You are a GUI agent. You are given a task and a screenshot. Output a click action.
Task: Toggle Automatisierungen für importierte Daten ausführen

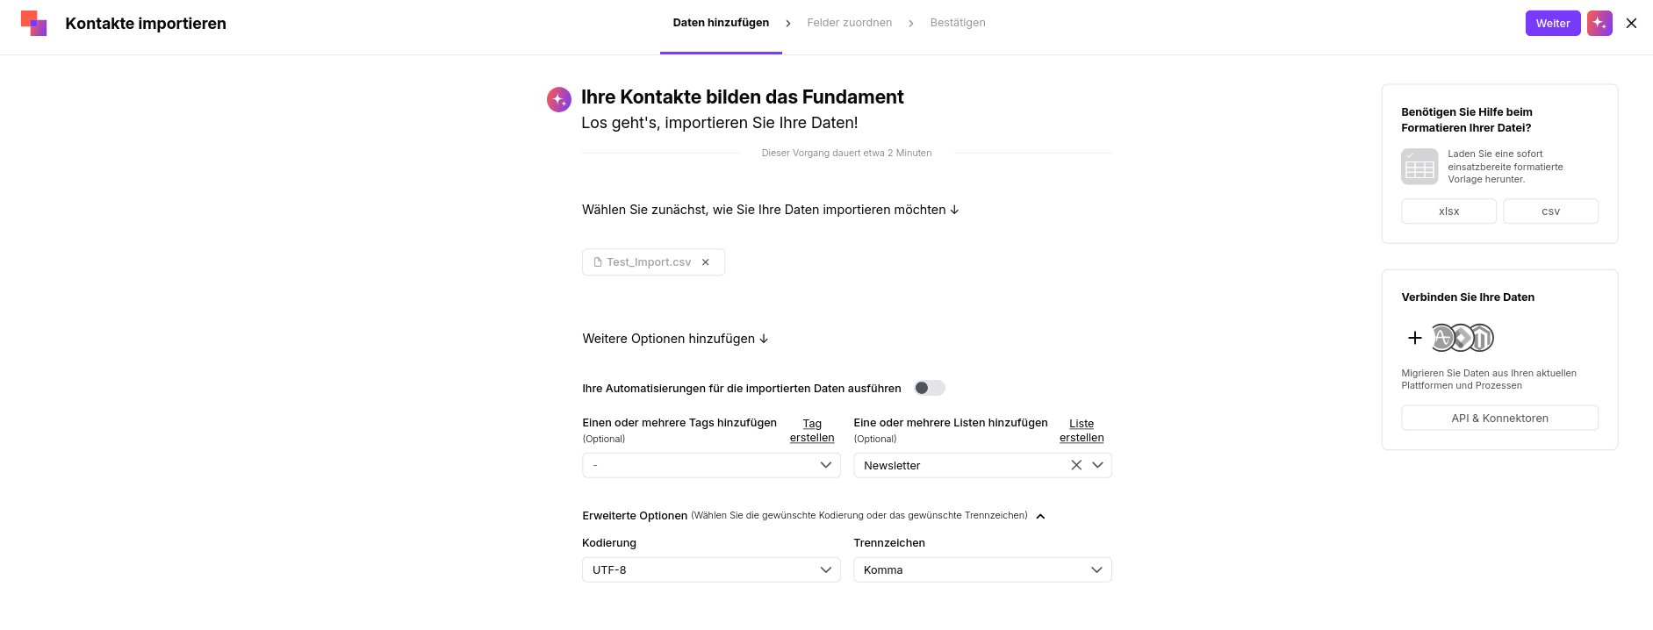pyautogui.click(x=929, y=388)
